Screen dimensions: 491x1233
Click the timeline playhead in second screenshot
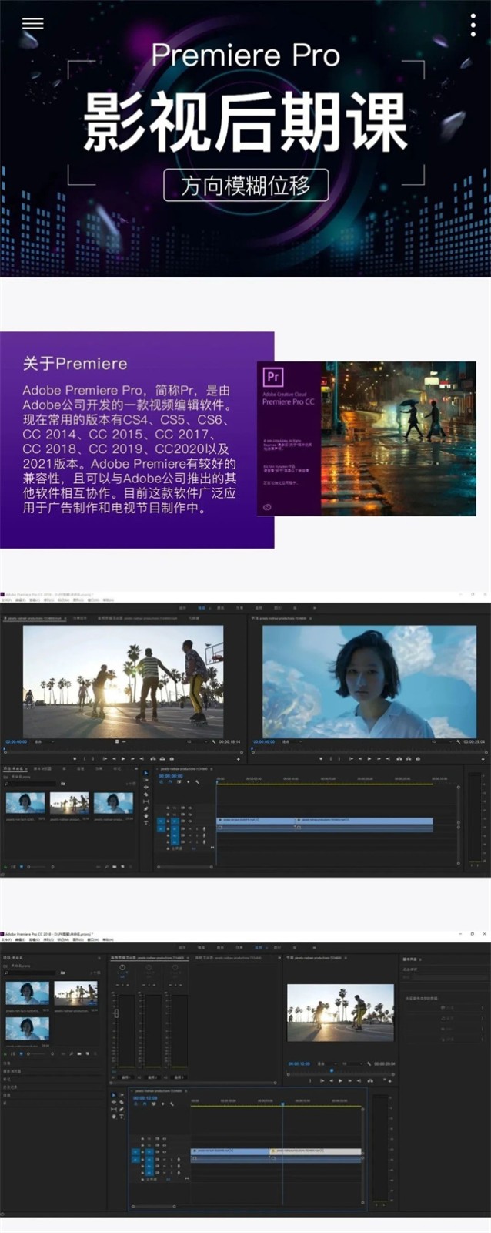point(282,1104)
